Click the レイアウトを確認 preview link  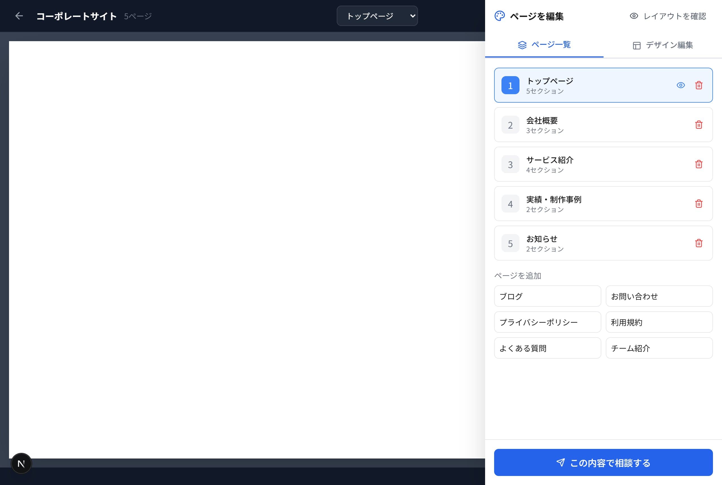(668, 16)
